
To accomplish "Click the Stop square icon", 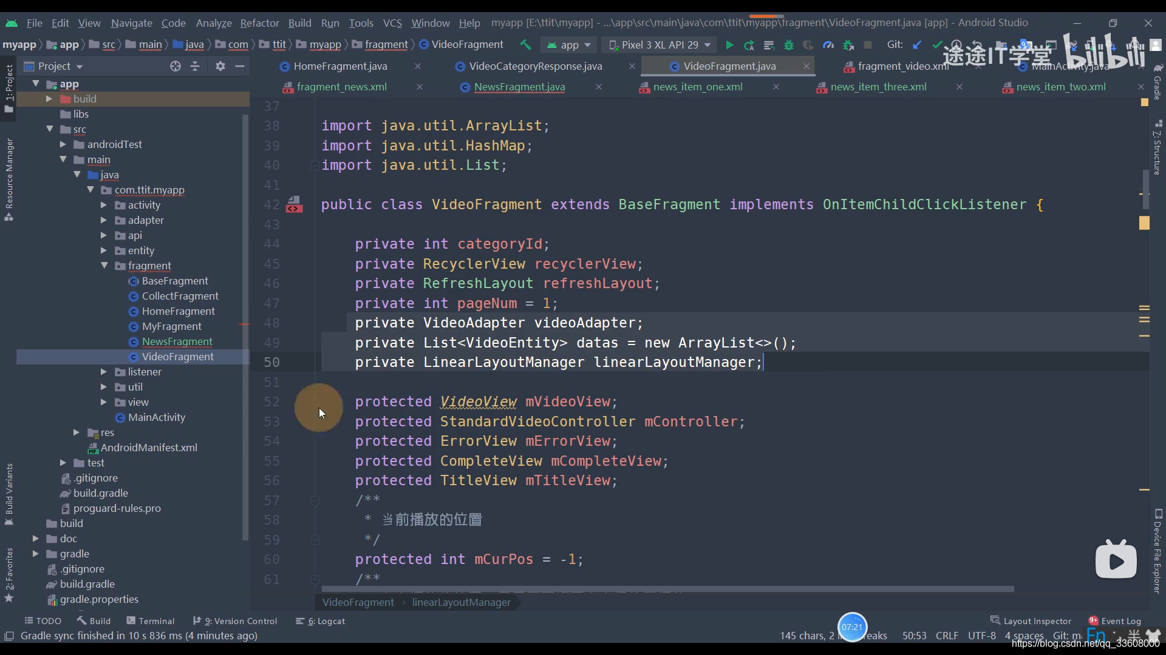I will (868, 45).
